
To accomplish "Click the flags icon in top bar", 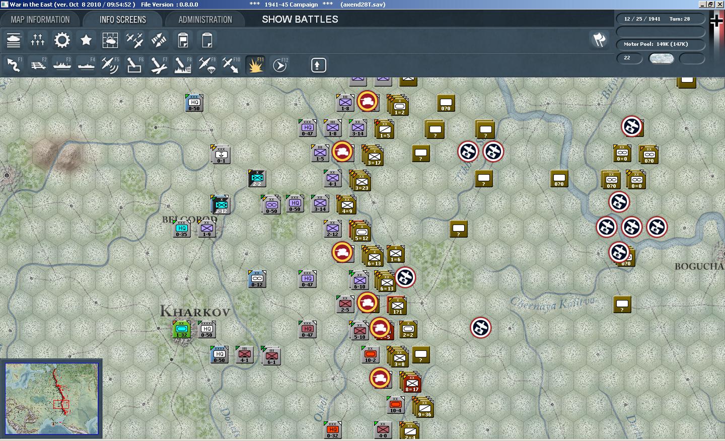I will tap(599, 40).
